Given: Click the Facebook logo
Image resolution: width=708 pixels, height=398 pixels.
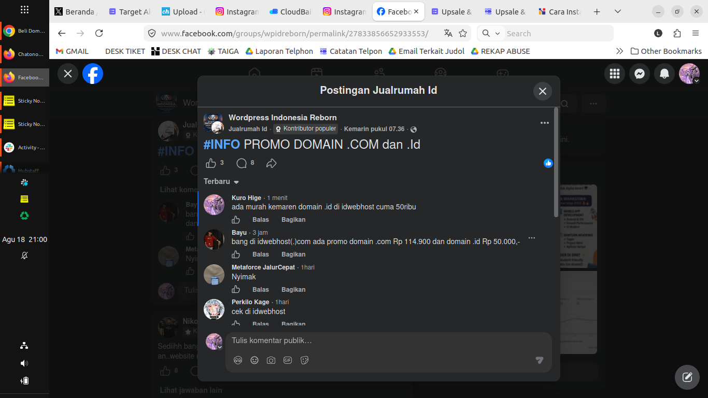Looking at the screenshot, I should pos(93,74).
